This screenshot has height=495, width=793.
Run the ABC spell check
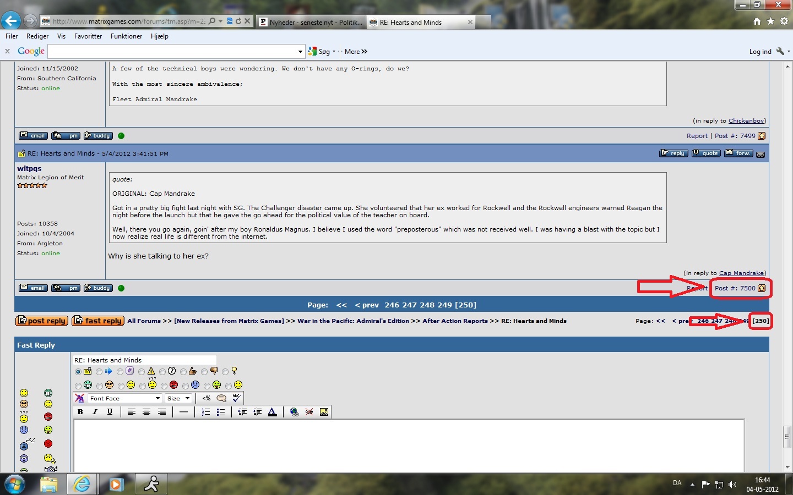coord(236,398)
